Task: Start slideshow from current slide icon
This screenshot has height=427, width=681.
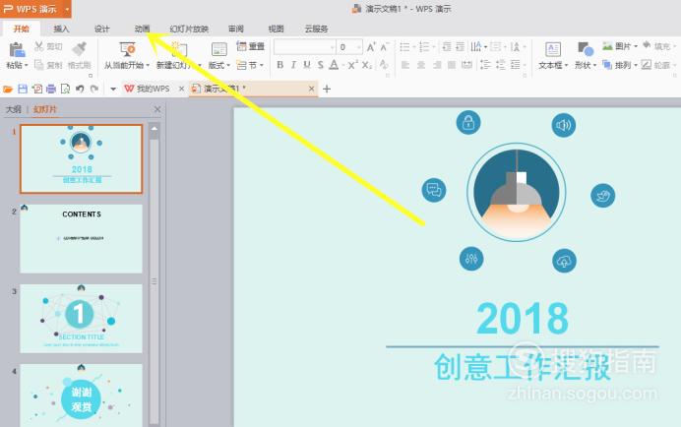Action: click(x=127, y=49)
